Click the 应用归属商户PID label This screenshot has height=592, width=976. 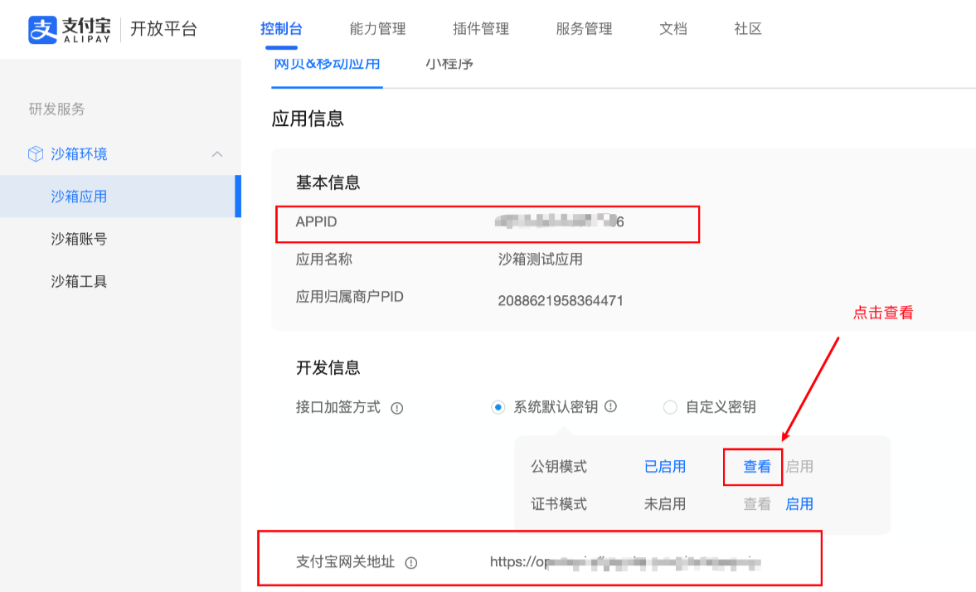tap(350, 297)
